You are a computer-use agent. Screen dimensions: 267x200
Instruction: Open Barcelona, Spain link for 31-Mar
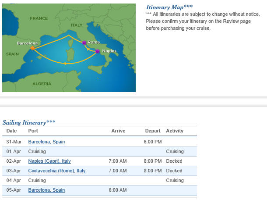click(x=46, y=142)
